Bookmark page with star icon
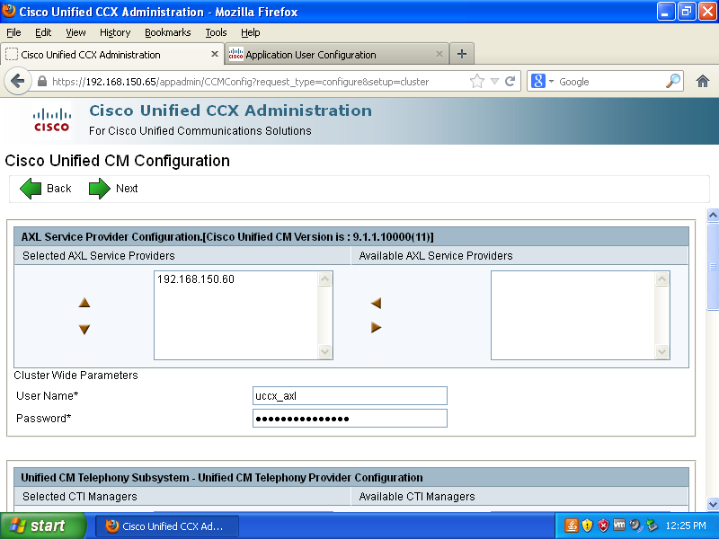 click(477, 82)
